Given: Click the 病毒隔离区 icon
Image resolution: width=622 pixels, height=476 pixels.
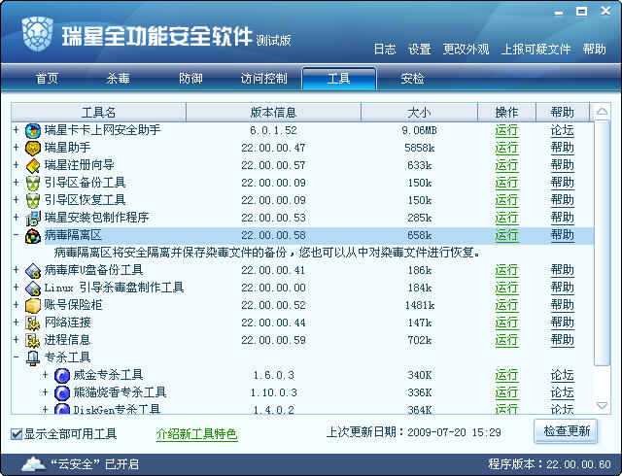Looking at the screenshot, I should [33, 236].
